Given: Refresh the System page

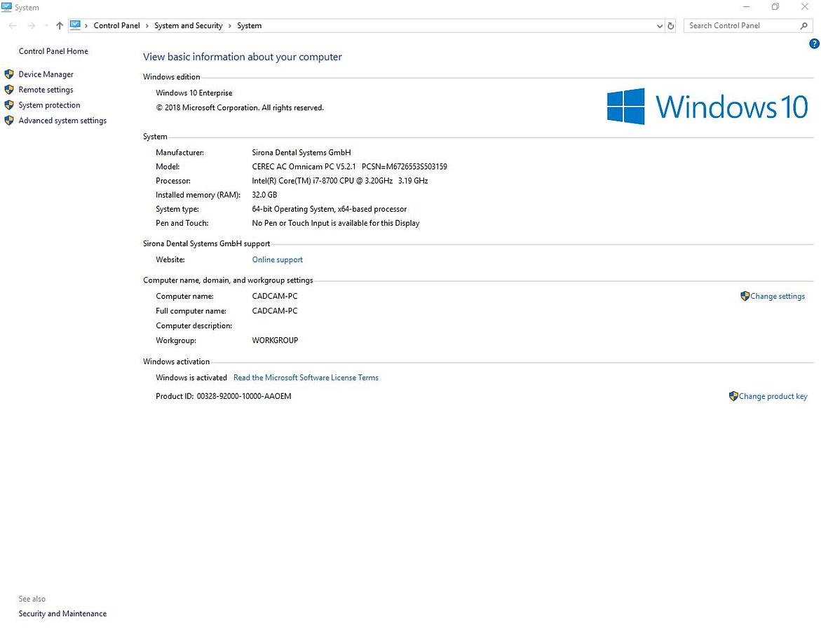Looking at the screenshot, I should (671, 26).
